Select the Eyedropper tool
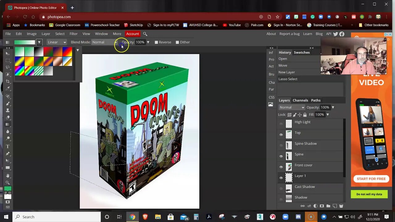The height and width of the screenshot is (222, 395). (8, 88)
